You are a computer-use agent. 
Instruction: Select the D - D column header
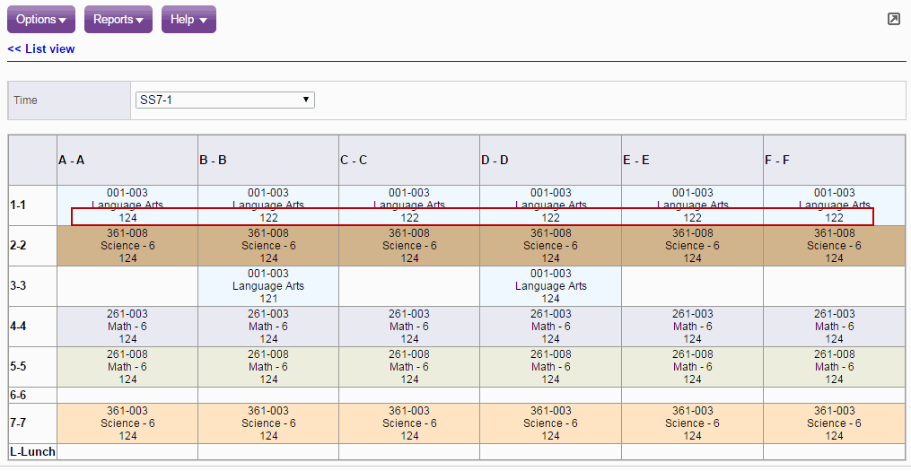[495, 161]
